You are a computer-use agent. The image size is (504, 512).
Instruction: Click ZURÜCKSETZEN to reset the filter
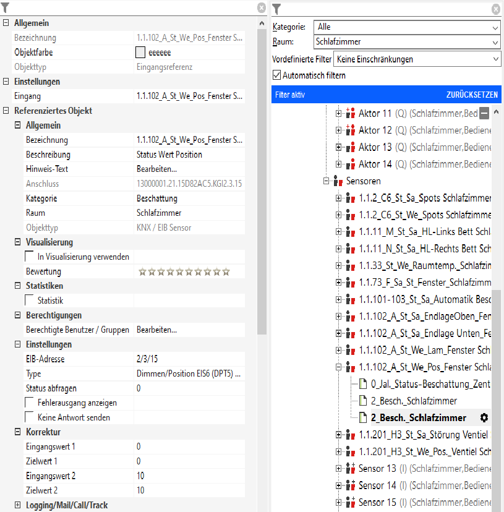[472, 95]
